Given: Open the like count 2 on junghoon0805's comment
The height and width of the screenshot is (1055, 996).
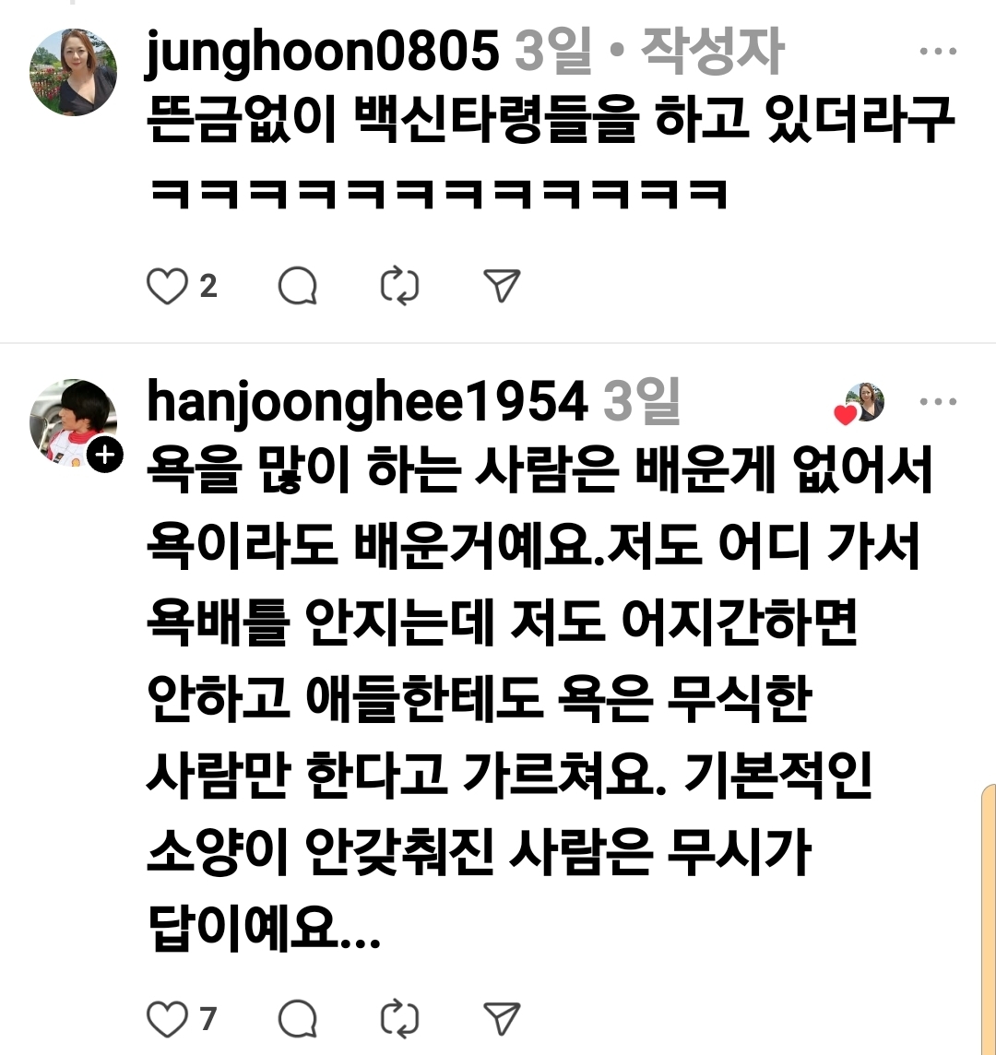Looking at the screenshot, I should 207,286.
